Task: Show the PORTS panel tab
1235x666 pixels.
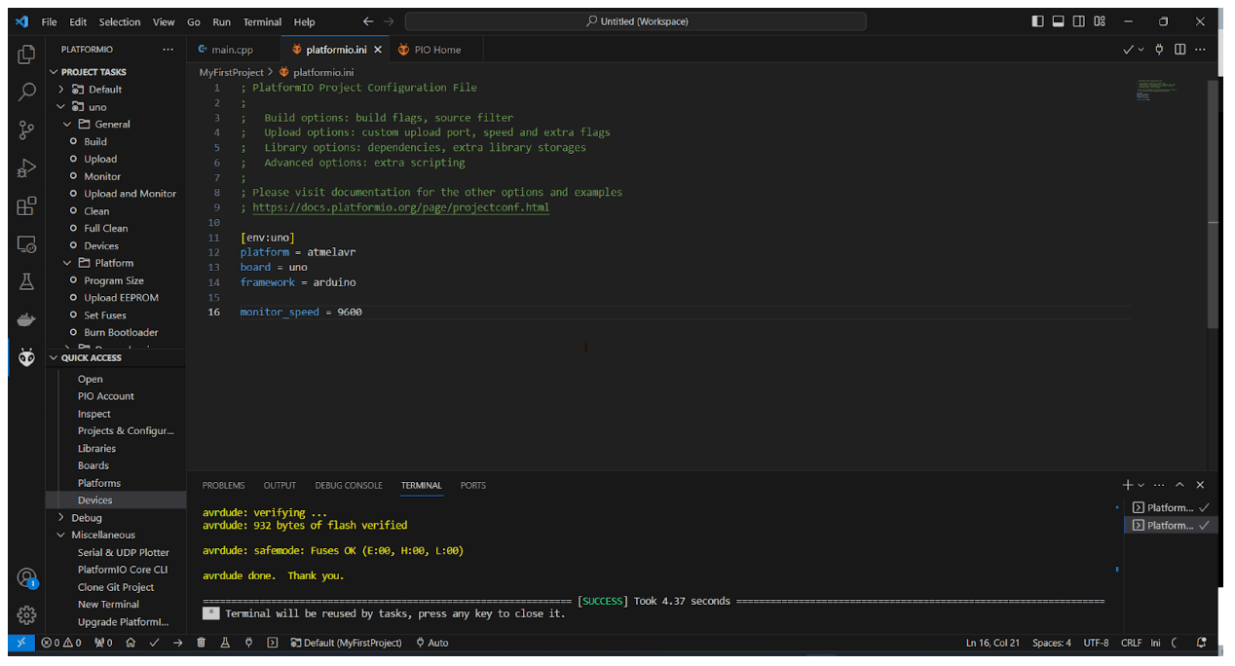Action: click(x=473, y=485)
